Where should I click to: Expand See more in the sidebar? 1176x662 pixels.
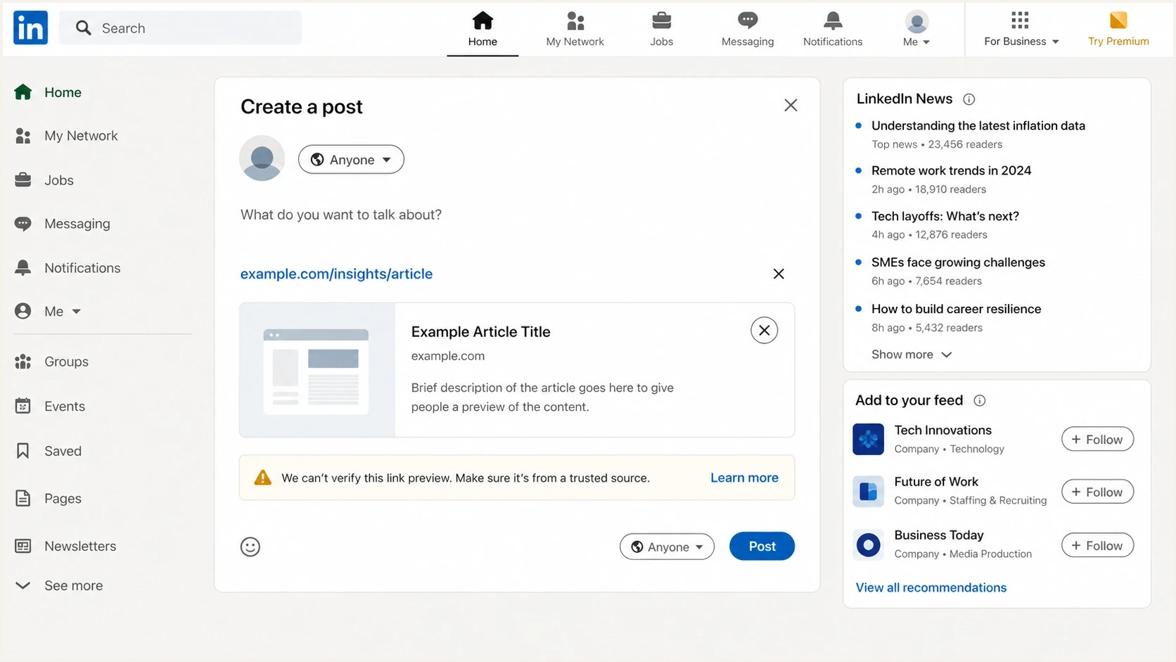click(x=59, y=585)
